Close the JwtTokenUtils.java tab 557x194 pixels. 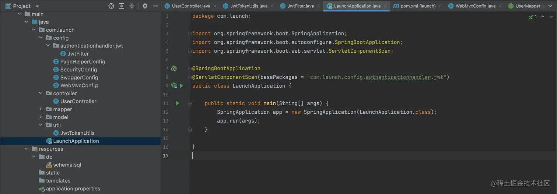272,6
